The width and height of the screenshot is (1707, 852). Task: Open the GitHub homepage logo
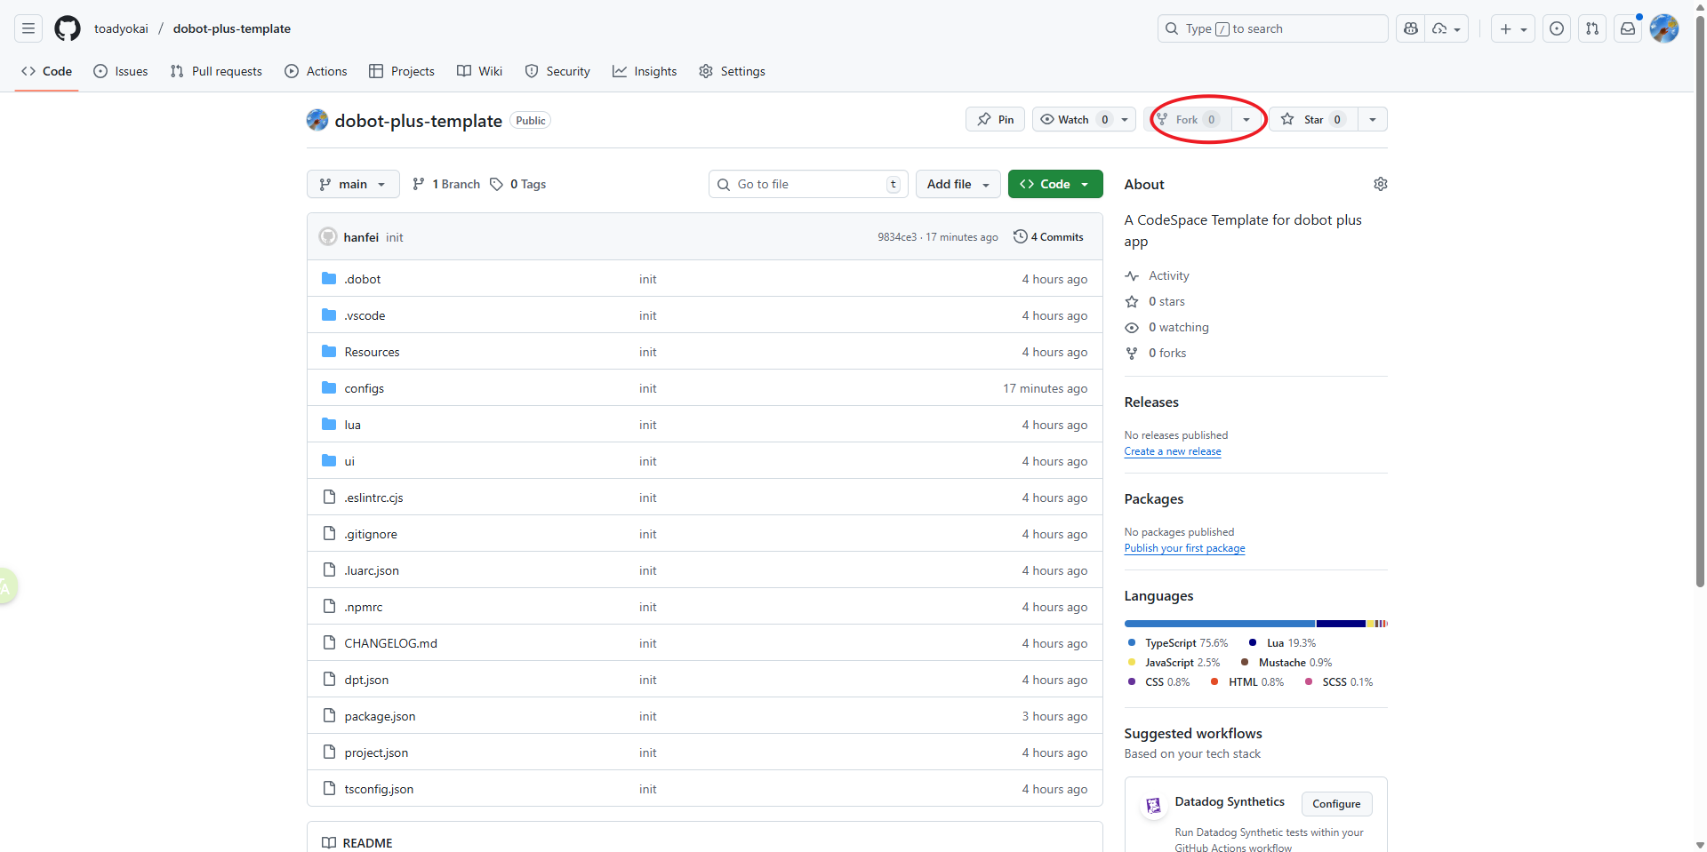click(x=68, y=28)
